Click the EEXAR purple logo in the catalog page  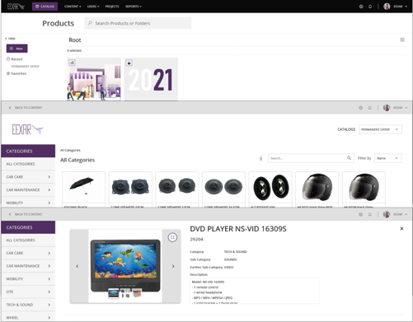[x=28, y=129]
